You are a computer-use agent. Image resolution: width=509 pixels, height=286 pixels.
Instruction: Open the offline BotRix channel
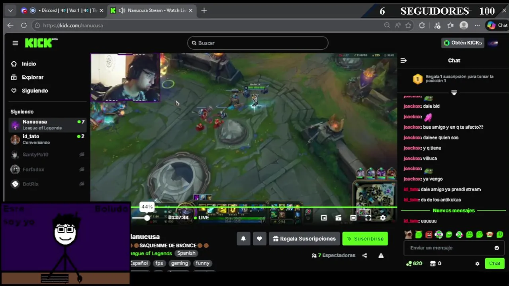pos(48,184)
